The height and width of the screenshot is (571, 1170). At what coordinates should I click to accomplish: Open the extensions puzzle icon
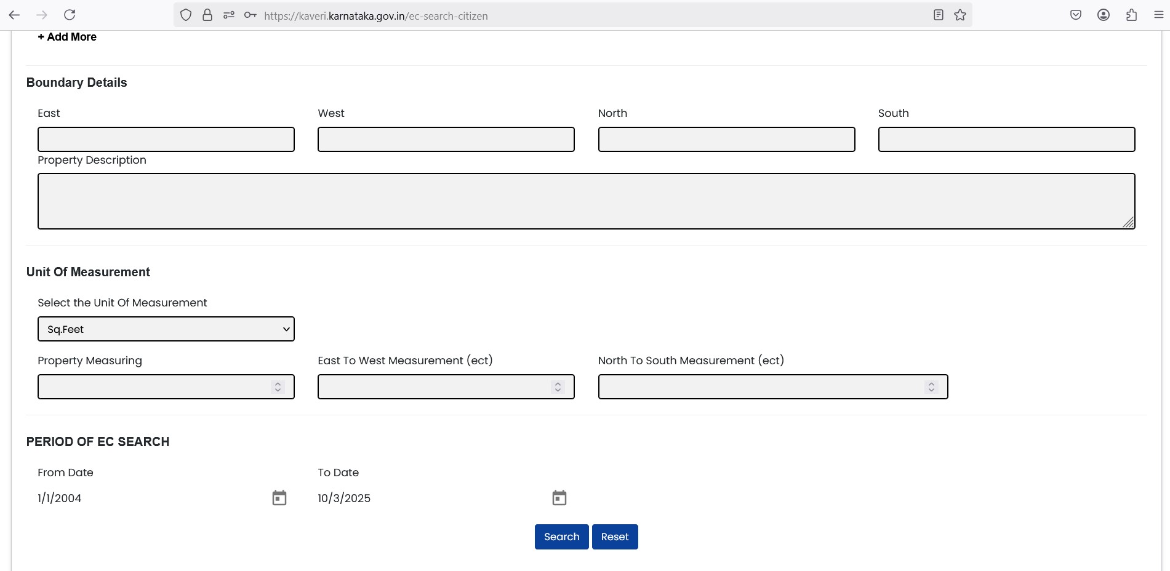pyautogui.click(x=1131, y=15)
